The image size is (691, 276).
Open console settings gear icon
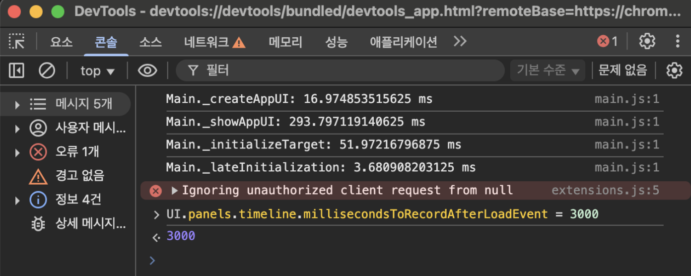(674, 70)
